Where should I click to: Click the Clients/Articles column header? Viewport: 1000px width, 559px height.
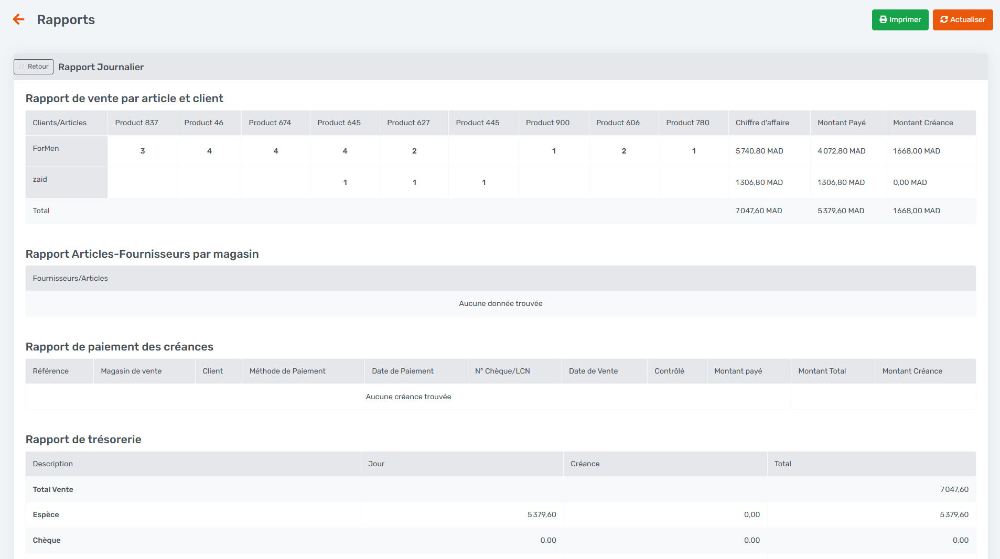[x=59, y=123]
